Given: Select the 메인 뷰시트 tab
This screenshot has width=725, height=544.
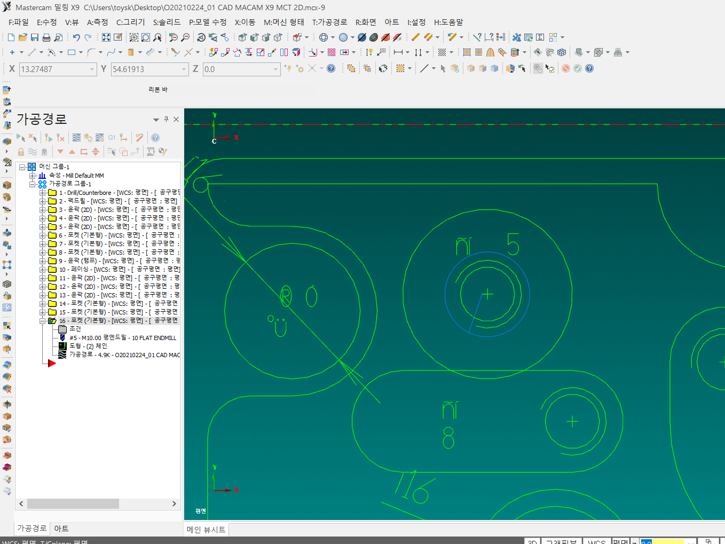Looking at the screenshot, I should click(206, 530).
